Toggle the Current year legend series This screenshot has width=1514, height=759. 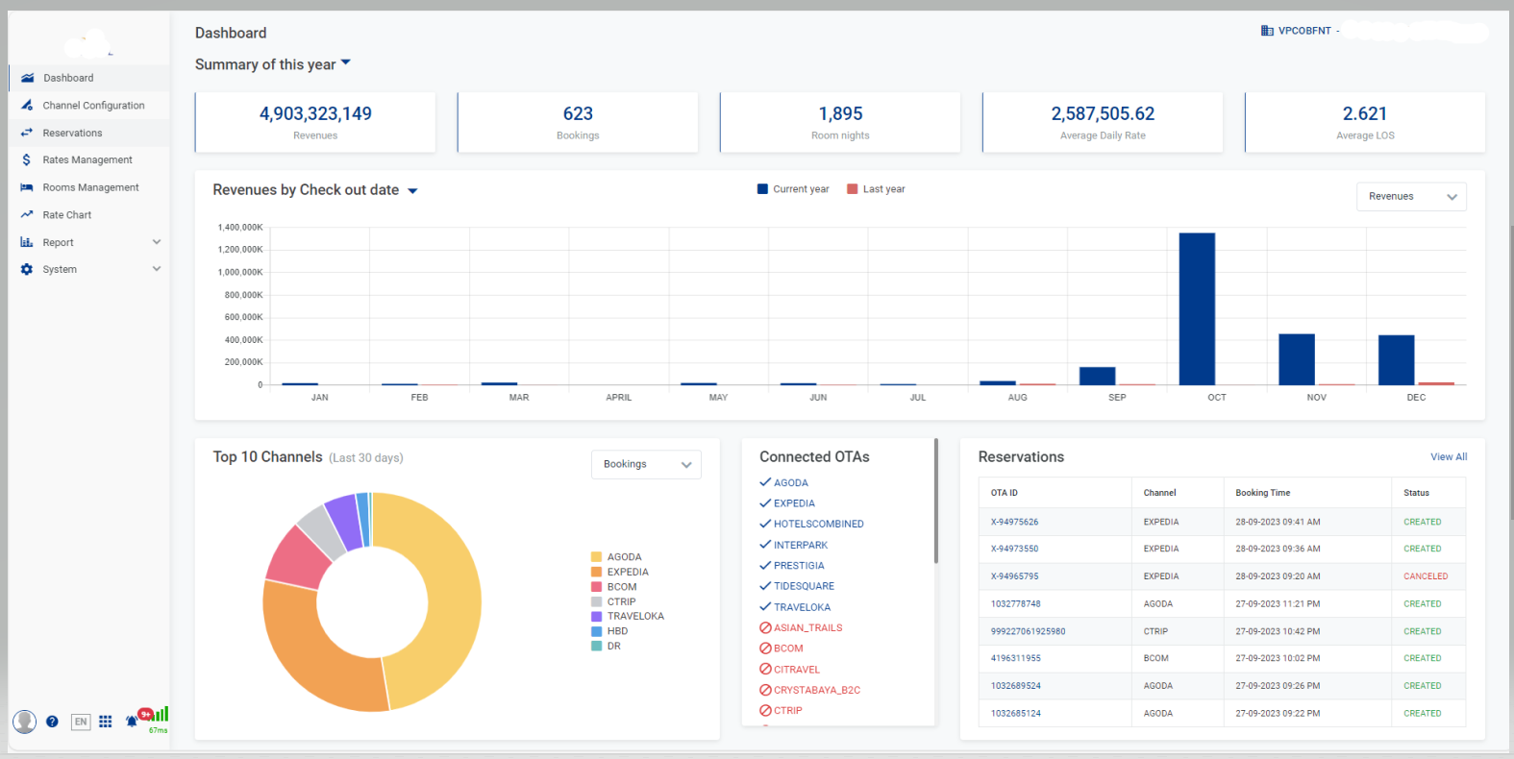coord(793,189)
